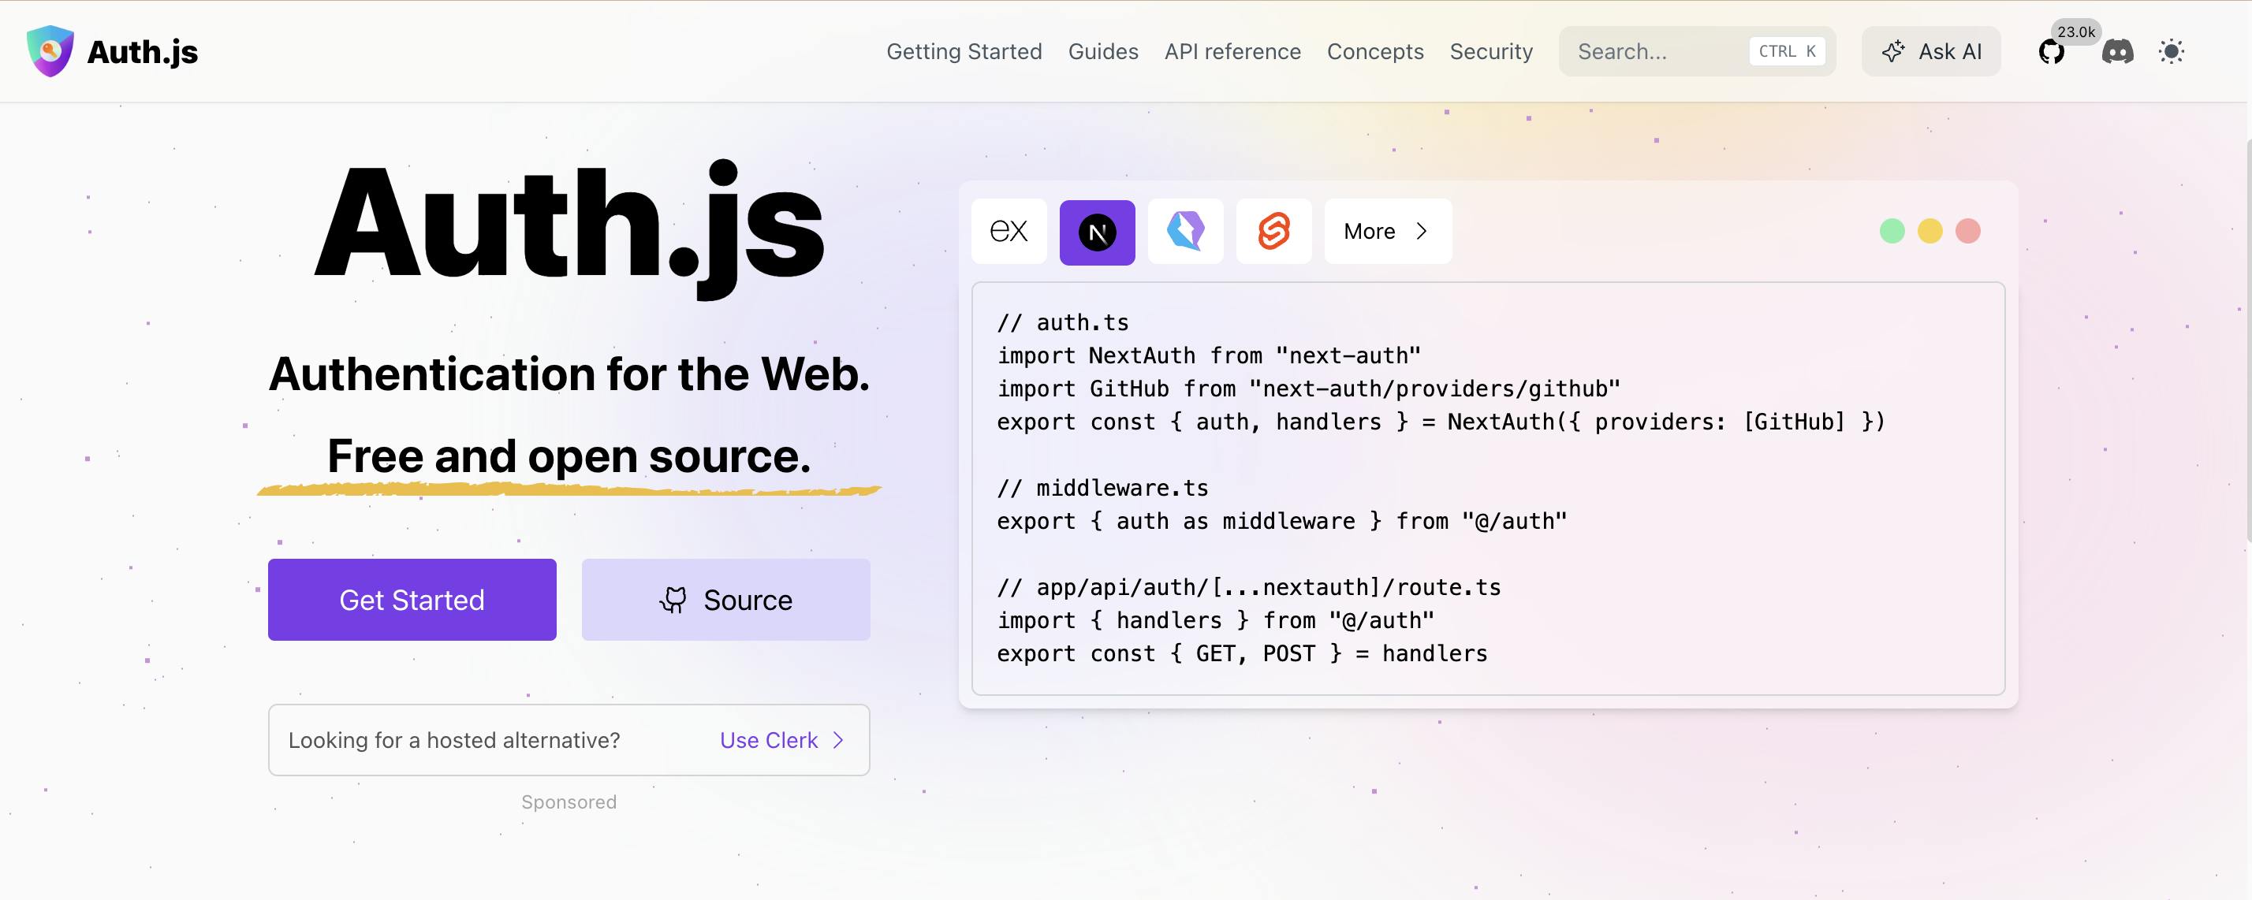Open the GitHub repository icon
Image resolution: width=2252 pixels, height=900 pixels.
pyautogui.click(x=2051, y=51)
